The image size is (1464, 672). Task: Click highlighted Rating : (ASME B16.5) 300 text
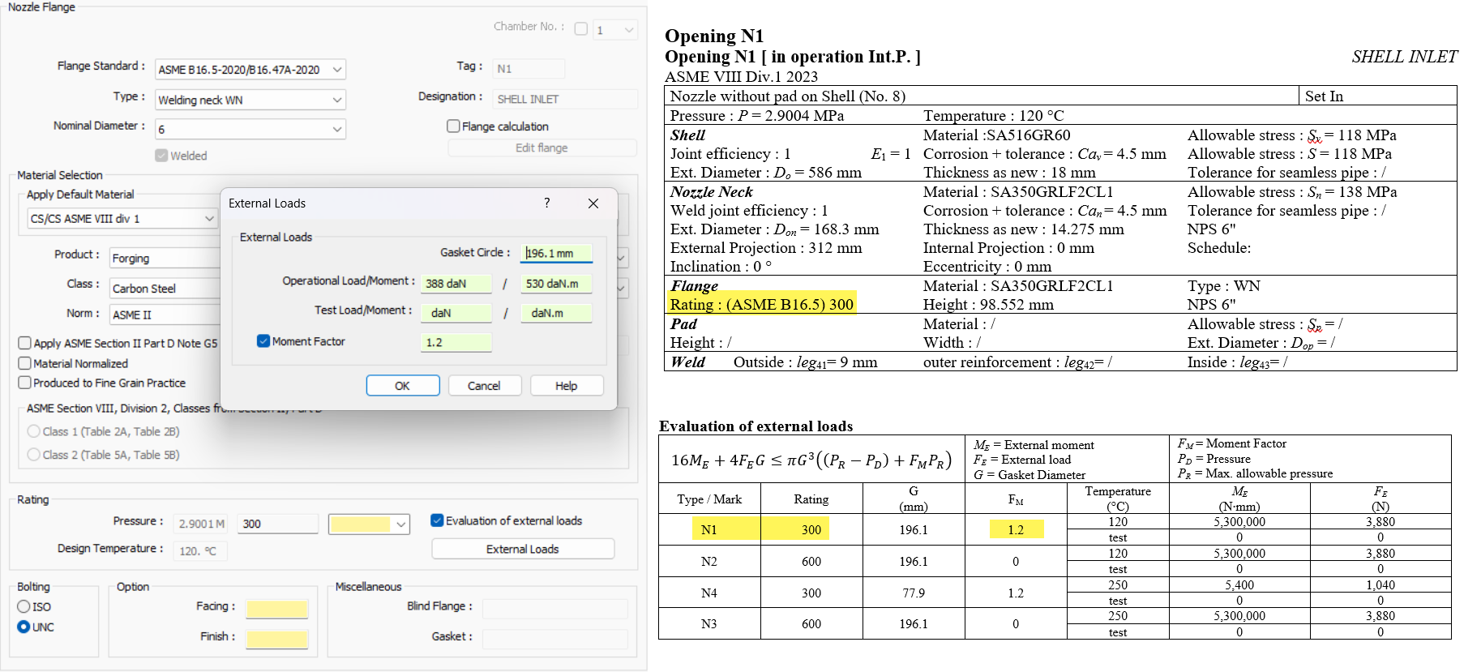pyautogui.click(x=762, y=305)
